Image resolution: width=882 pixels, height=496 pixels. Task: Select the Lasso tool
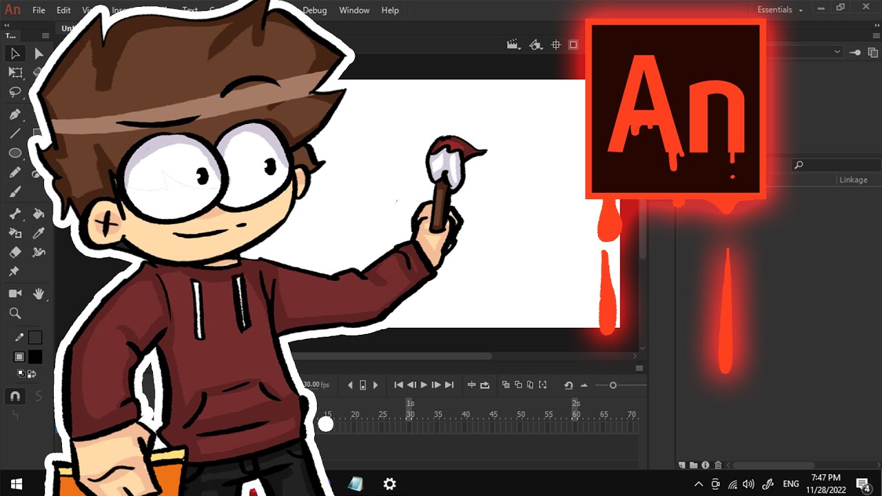pos(15,92)
